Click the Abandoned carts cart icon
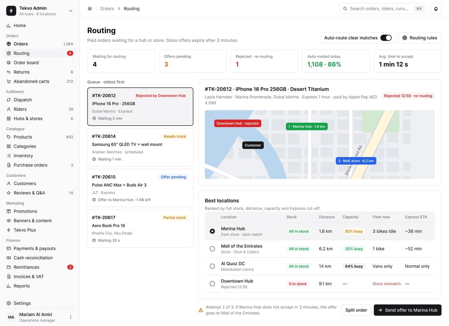449x326 pixels. [9, 81]
